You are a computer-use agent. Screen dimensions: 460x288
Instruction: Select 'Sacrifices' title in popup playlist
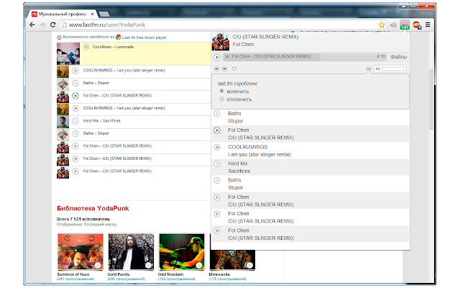[x=239, y=171]
